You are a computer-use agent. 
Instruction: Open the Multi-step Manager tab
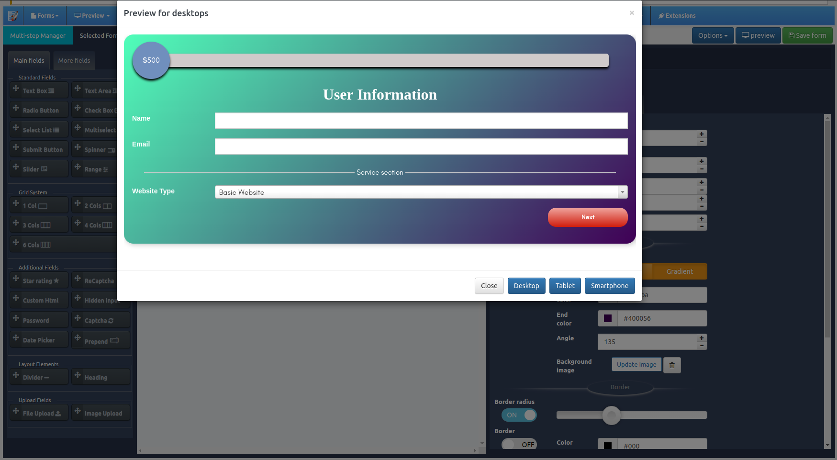tap(37, 35)
